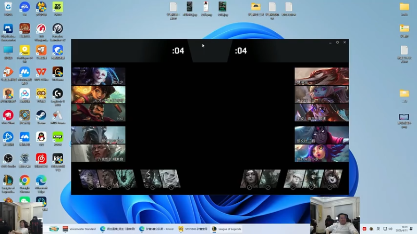Open League of Legends desktop shortcut
The height and width of the screenshot is (234, 417).
click(x=8, y=184)
